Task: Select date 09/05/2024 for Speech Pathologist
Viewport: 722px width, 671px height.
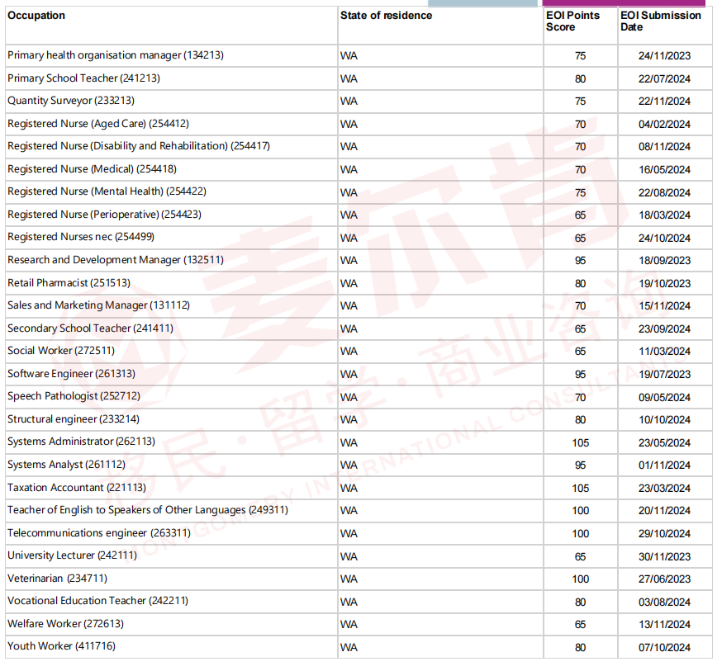Action: coord(664,397)
